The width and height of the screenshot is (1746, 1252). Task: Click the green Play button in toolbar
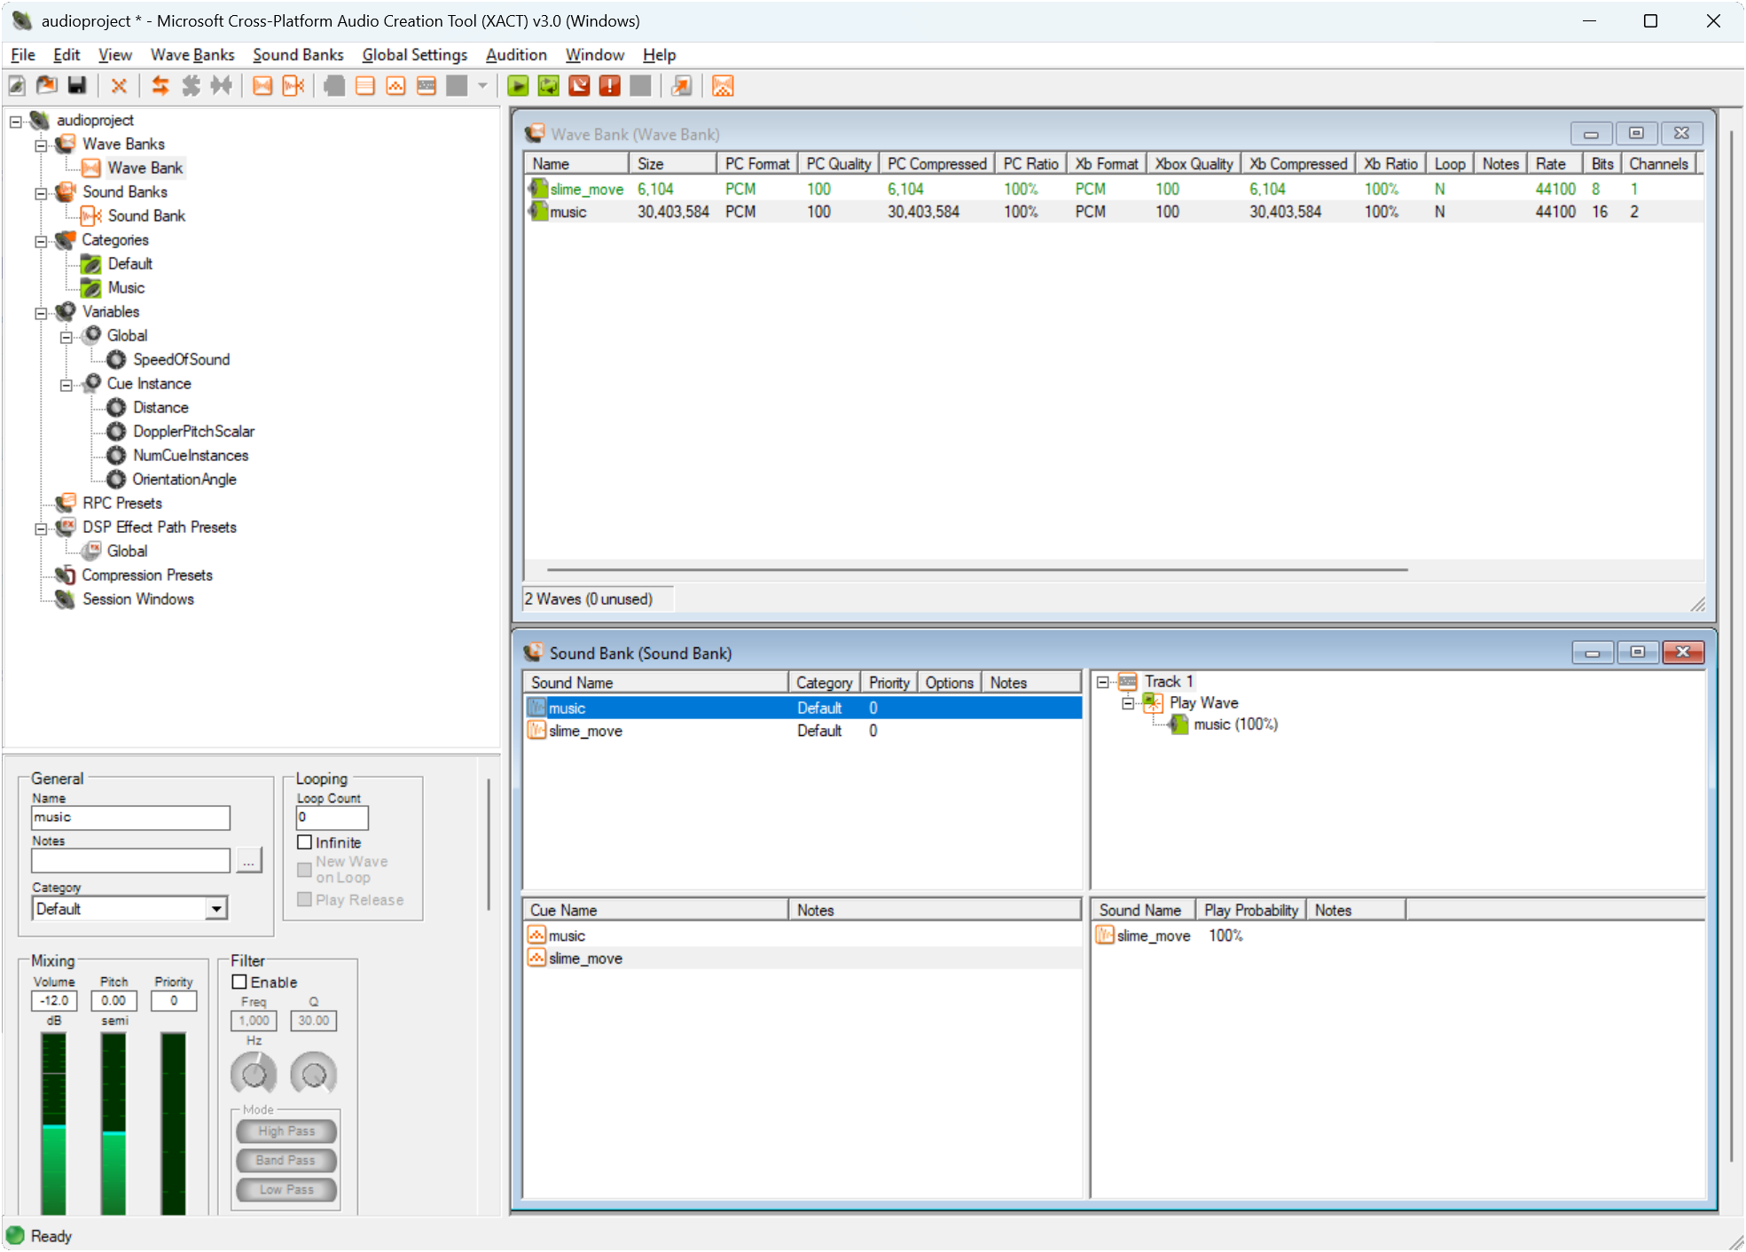519,86
